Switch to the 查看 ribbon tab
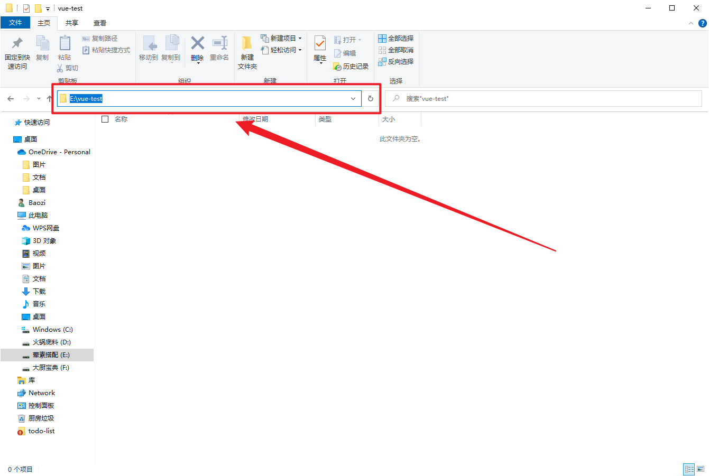Image resolution: width=709 pixels, height=476 pixels. click(100, 23)
